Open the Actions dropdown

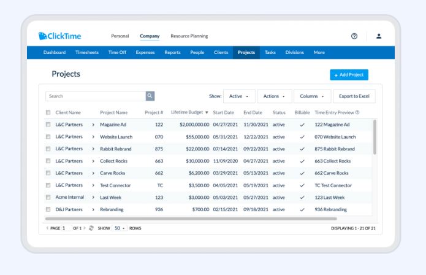click(275, 96)
